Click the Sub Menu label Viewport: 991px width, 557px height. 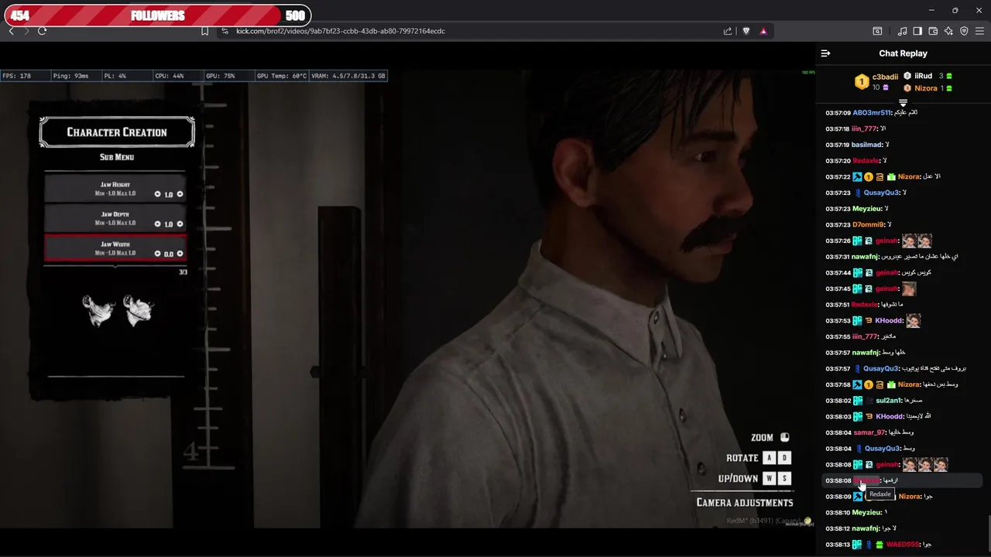click(x=117, y=157)
